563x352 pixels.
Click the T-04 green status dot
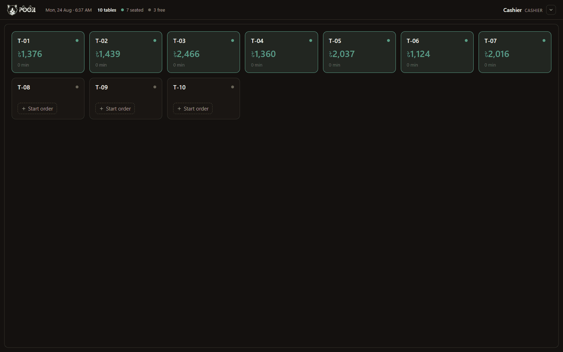coord(311,40)
